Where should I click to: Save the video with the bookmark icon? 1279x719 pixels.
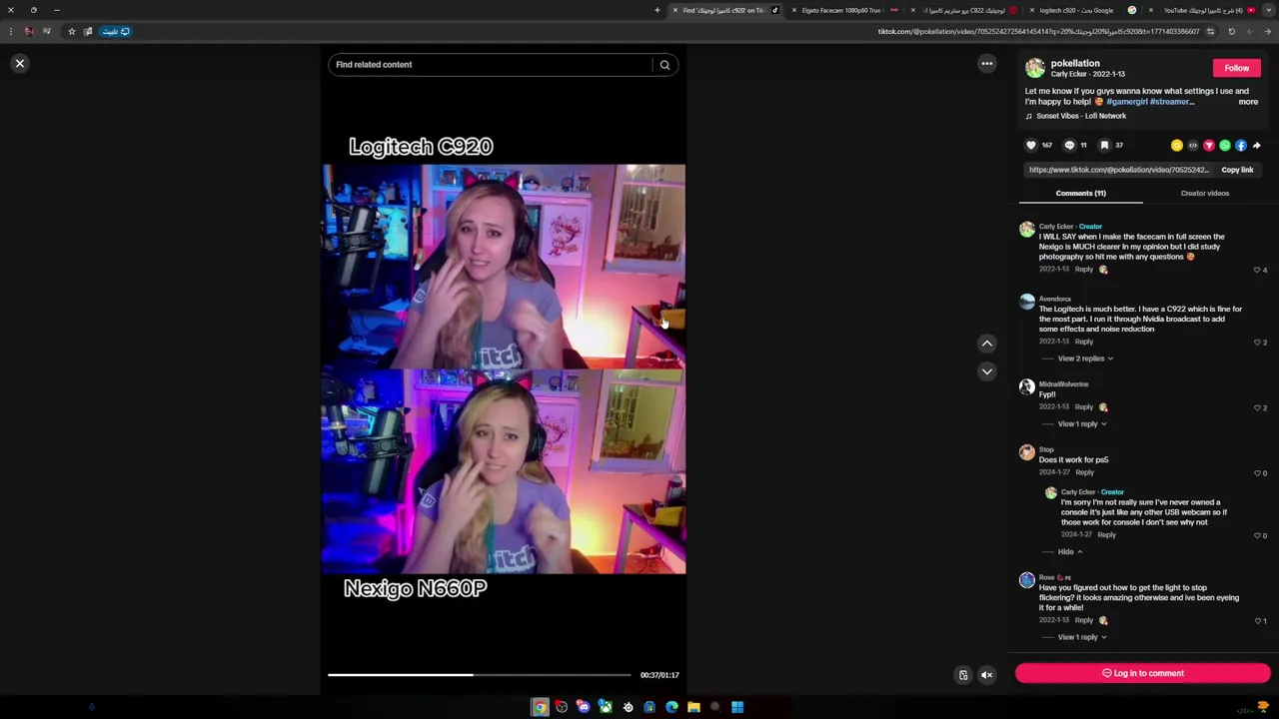pos(1104,146)
